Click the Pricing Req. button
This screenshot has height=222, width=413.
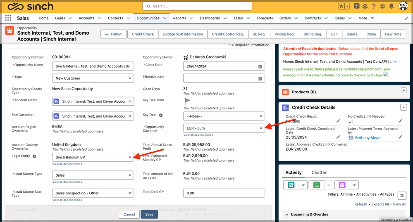coord(284,34)
